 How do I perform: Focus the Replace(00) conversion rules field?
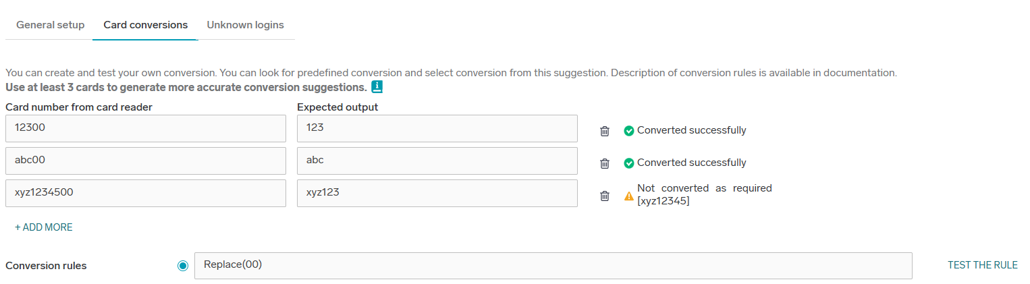(x=553, y=266)
